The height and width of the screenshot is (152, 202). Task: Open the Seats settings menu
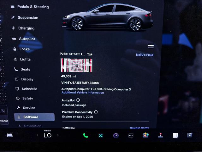pos(22,69)
